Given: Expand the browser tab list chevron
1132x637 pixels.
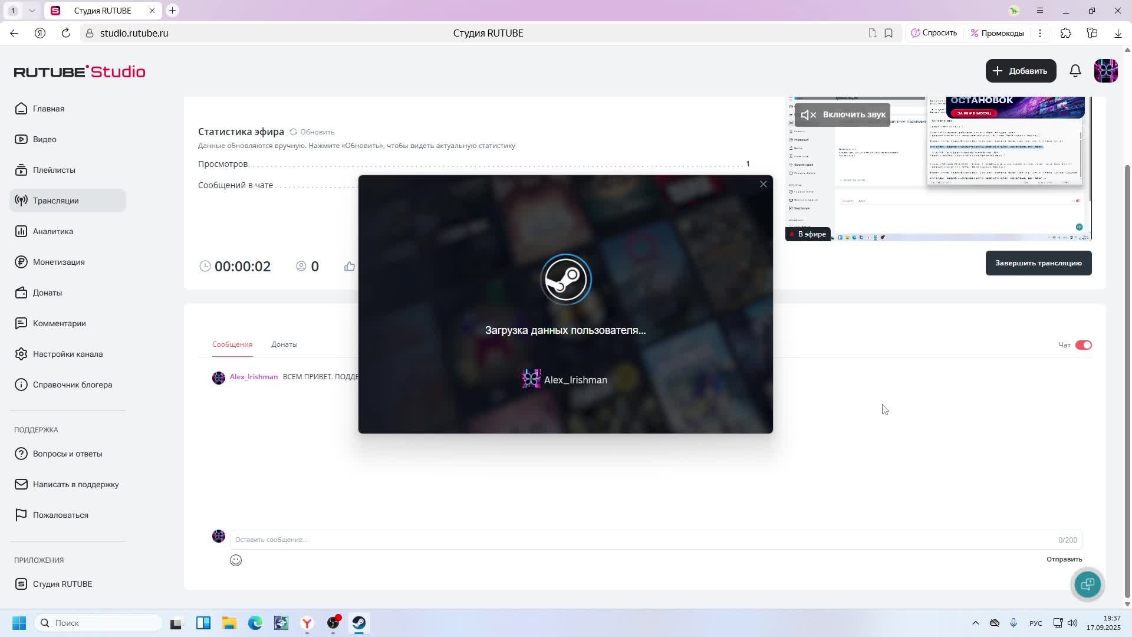Looking at the screenshot, I should pyautogui.click(x=32, y=11).
